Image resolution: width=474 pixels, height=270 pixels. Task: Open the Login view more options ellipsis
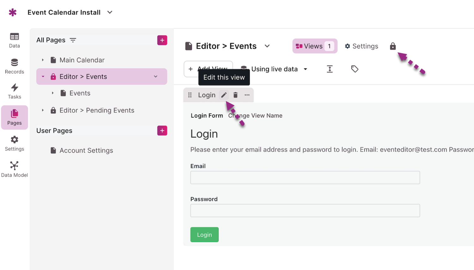click(247, 95)
